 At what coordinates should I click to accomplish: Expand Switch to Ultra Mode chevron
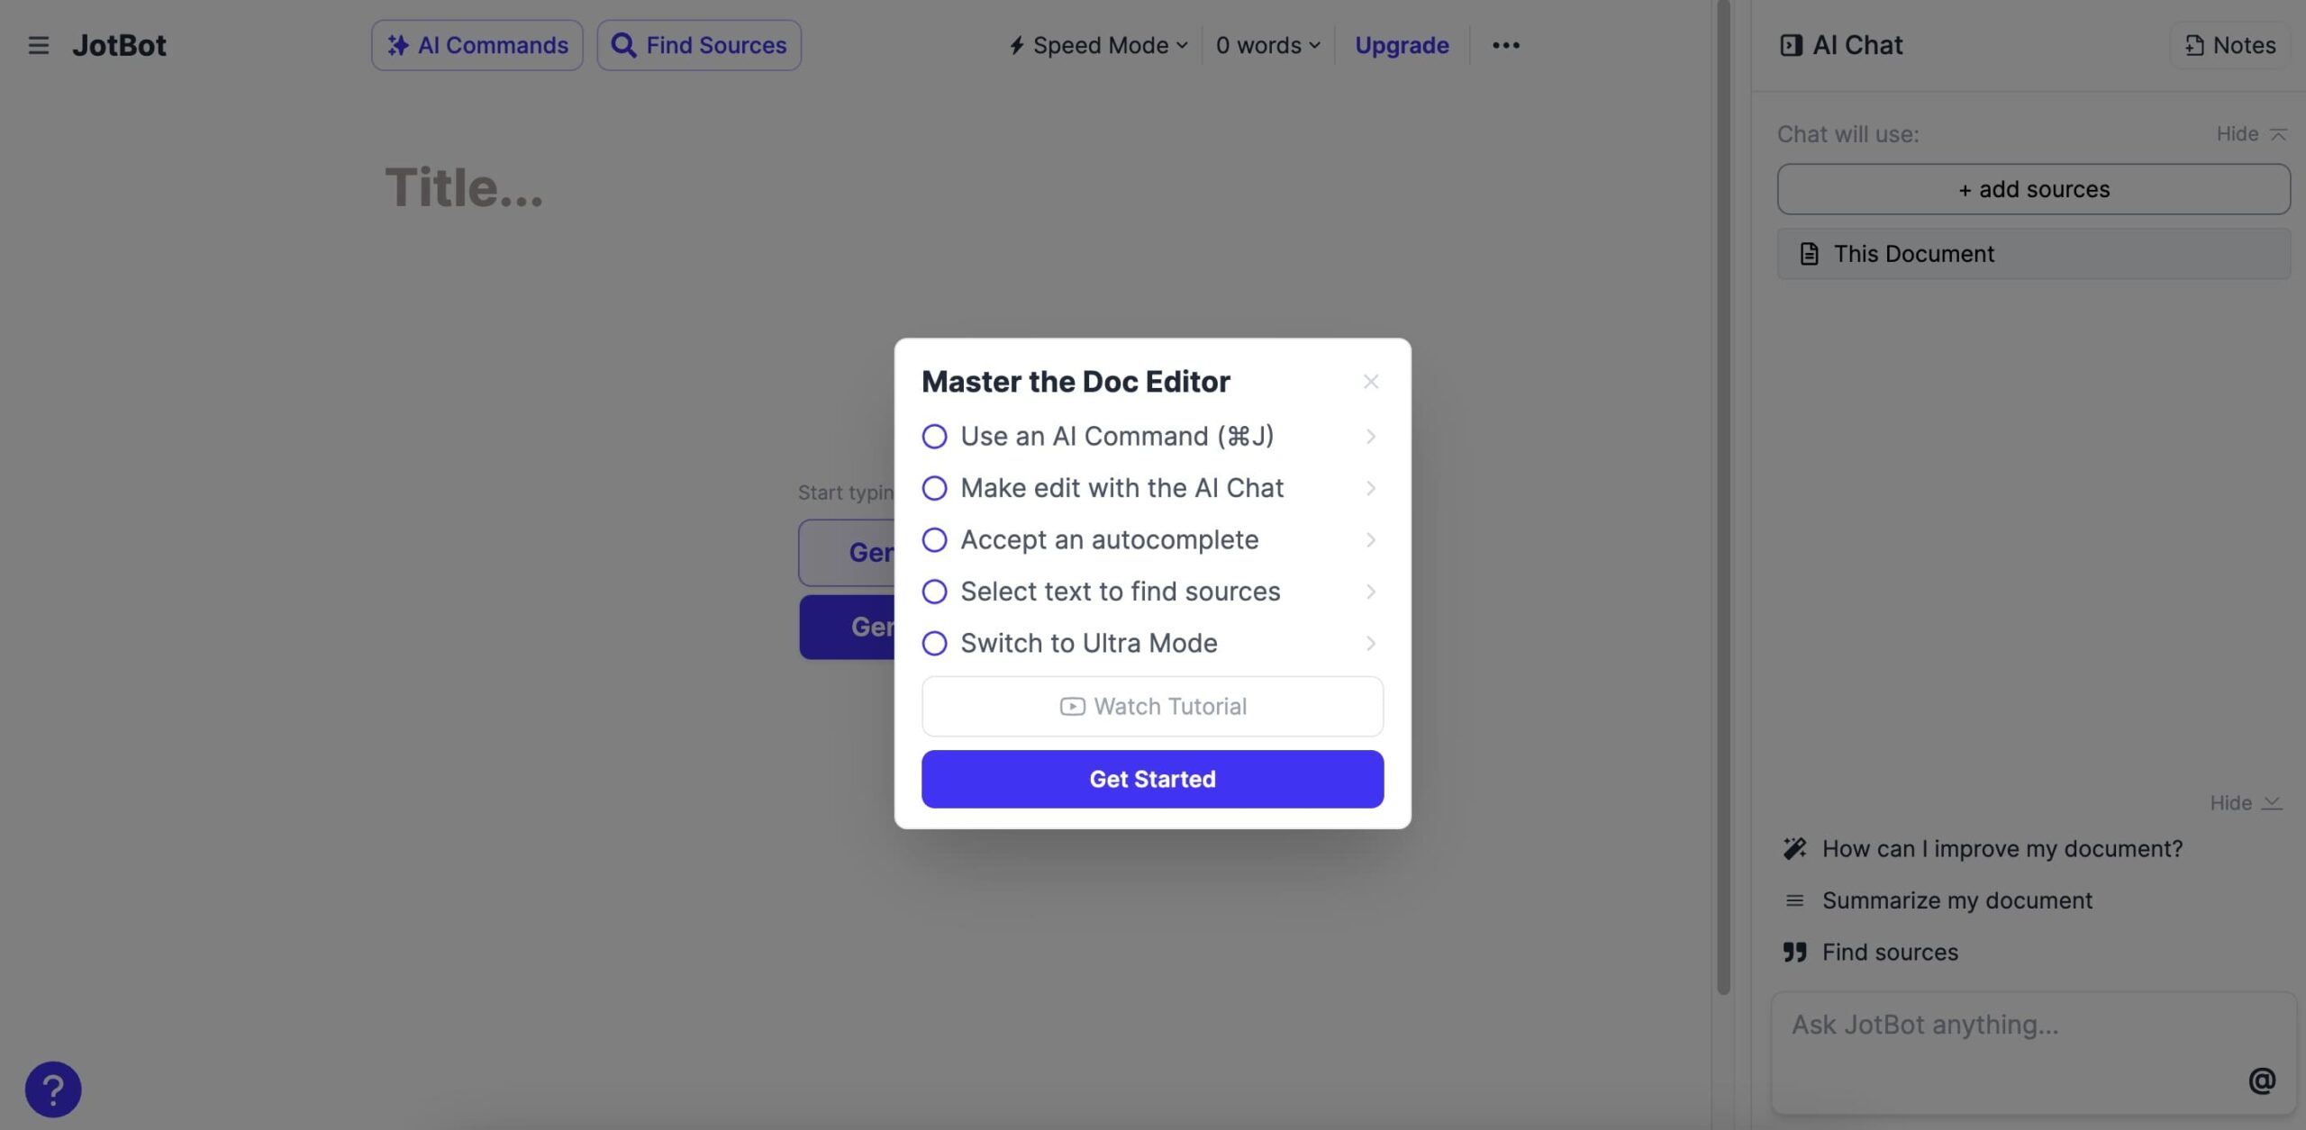[1370, 644]
